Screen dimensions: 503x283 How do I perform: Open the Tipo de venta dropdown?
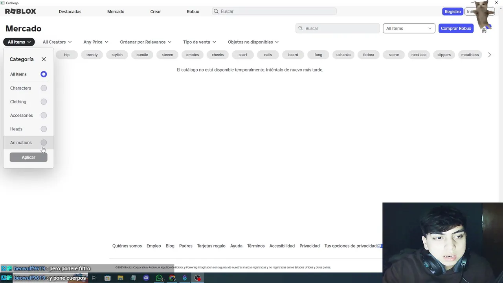pyautogui.click(x=200, y=42)
